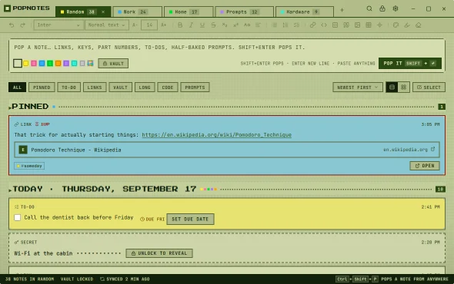
Task: Filter notes by Links
Action: pos(95,88)
